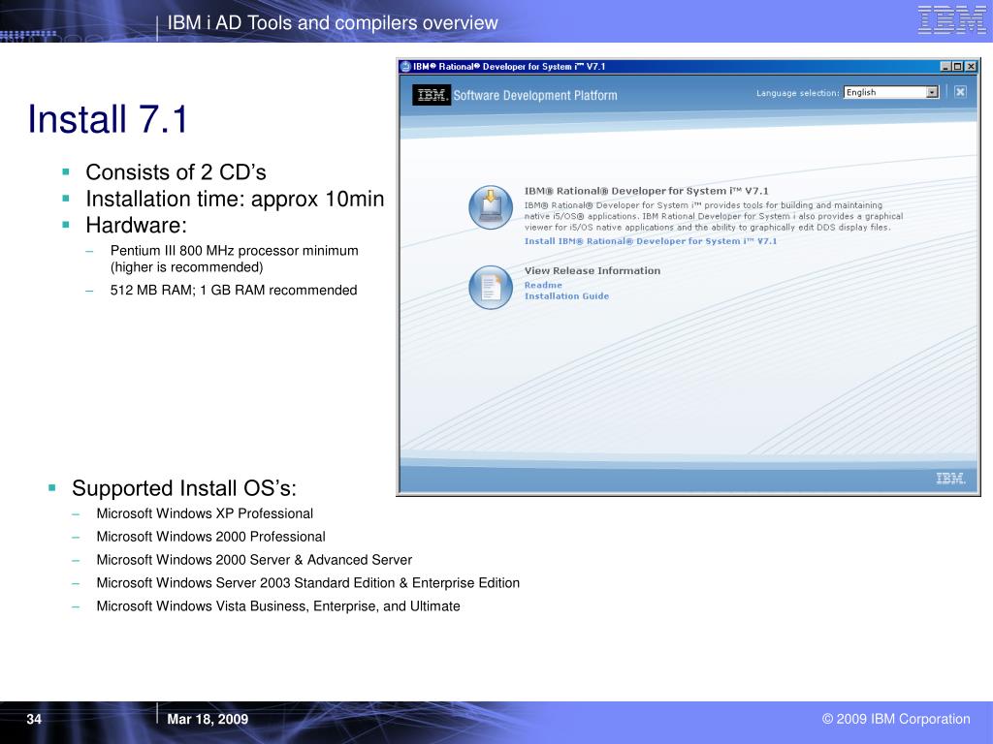
Task: Click 'Software Development Platform' header text
Action: (535, 96)
